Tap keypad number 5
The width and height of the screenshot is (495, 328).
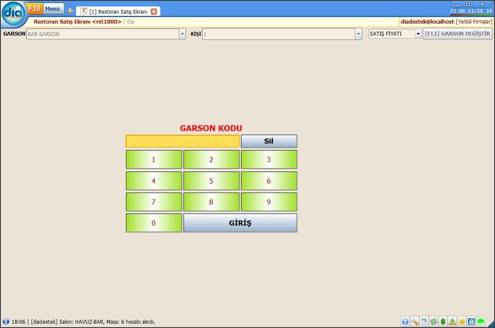[x=211, y=180]
